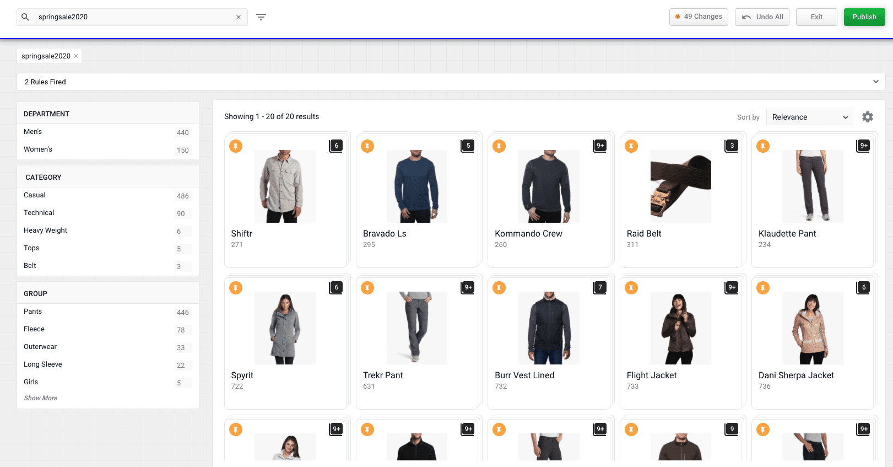Clear the springsale2020 search field
Image resolution: width=893 pixels, height=467 pixels.
coord(239,17)
